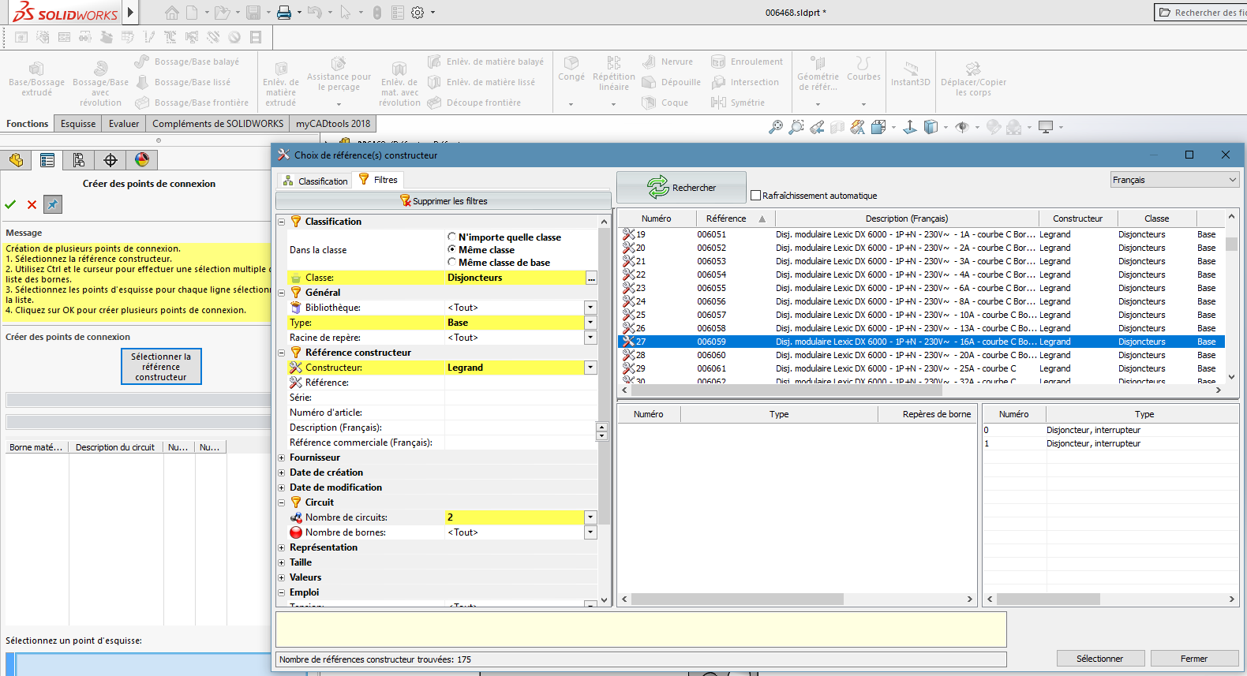Open the Nombre de circuits dropdown
This screenshot has width=1247, height=676.
tap(590, 517)
